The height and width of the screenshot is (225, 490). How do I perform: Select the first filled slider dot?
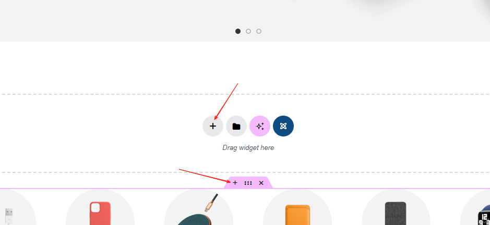point(238,31)
